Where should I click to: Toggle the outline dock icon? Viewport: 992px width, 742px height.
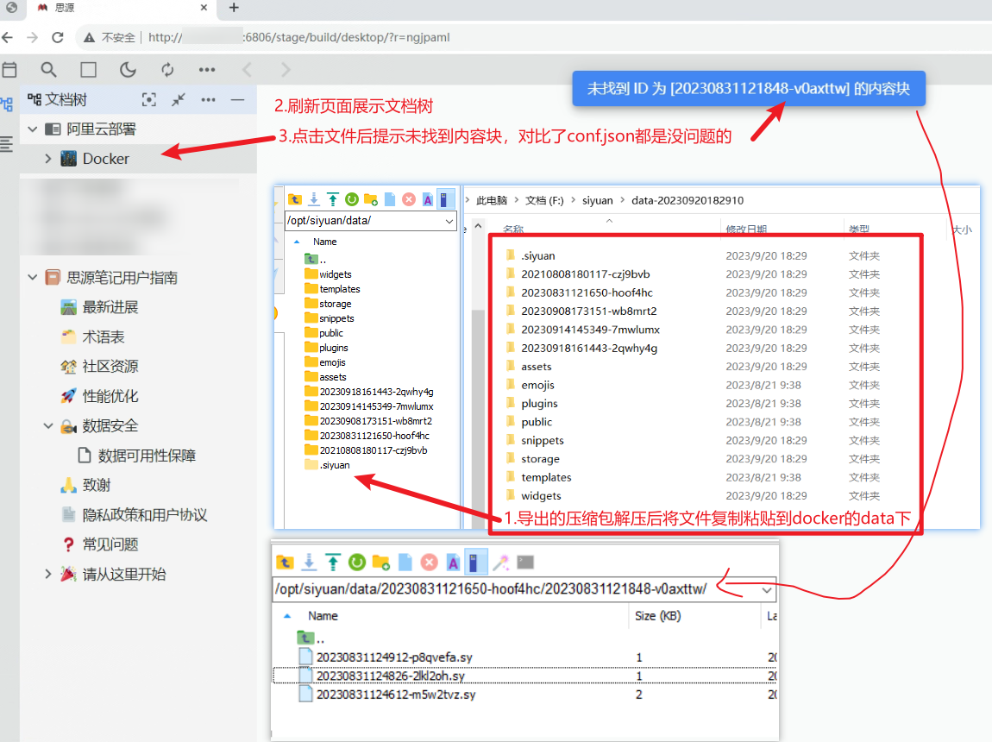pyautogui.click(x=6, y=144)
